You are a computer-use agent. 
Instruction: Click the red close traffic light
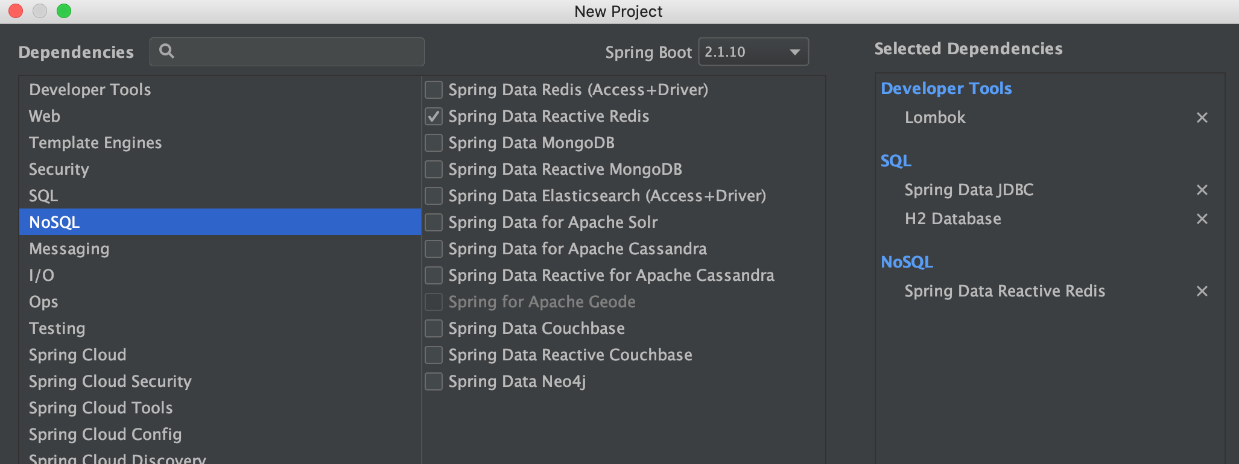[15, 11]
